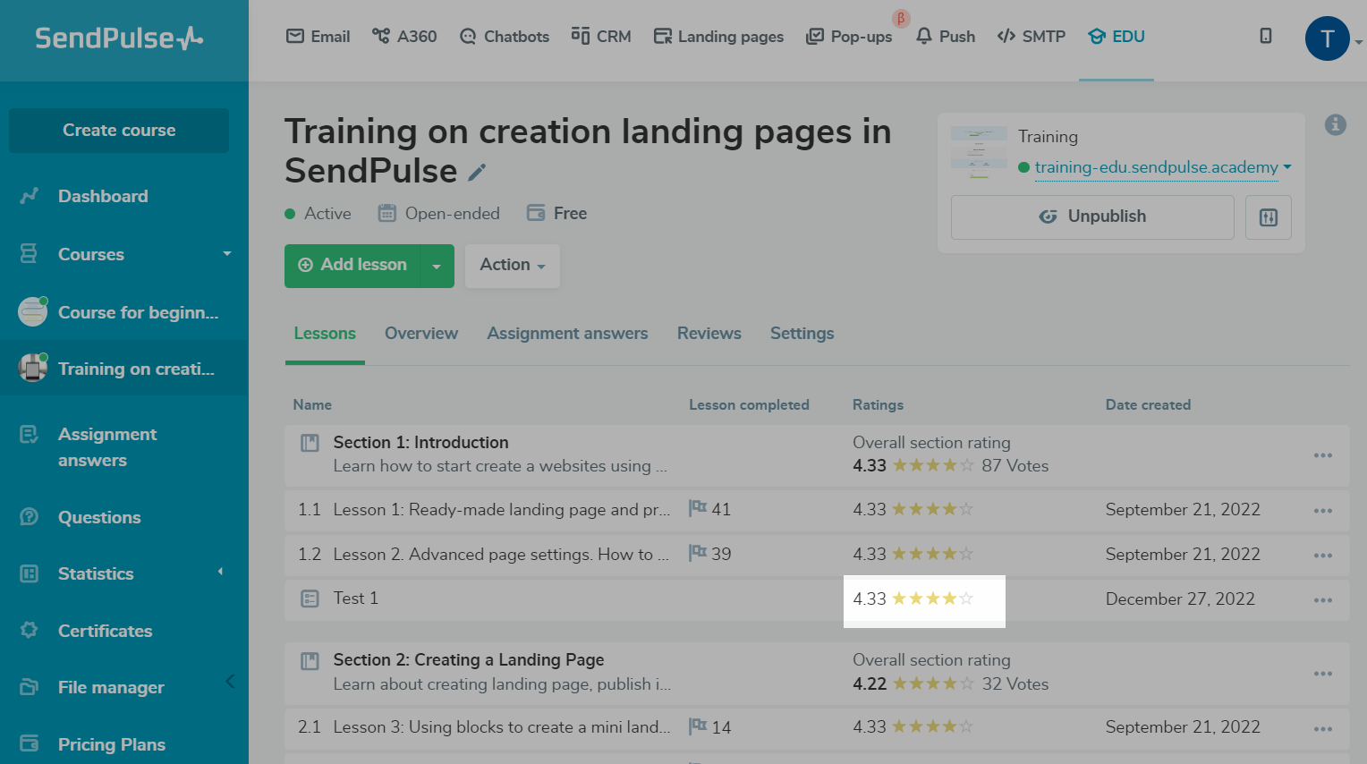This screenshot has height=764, width=1367.
Task: Click the user avatar T
Action: point(1327,38)
